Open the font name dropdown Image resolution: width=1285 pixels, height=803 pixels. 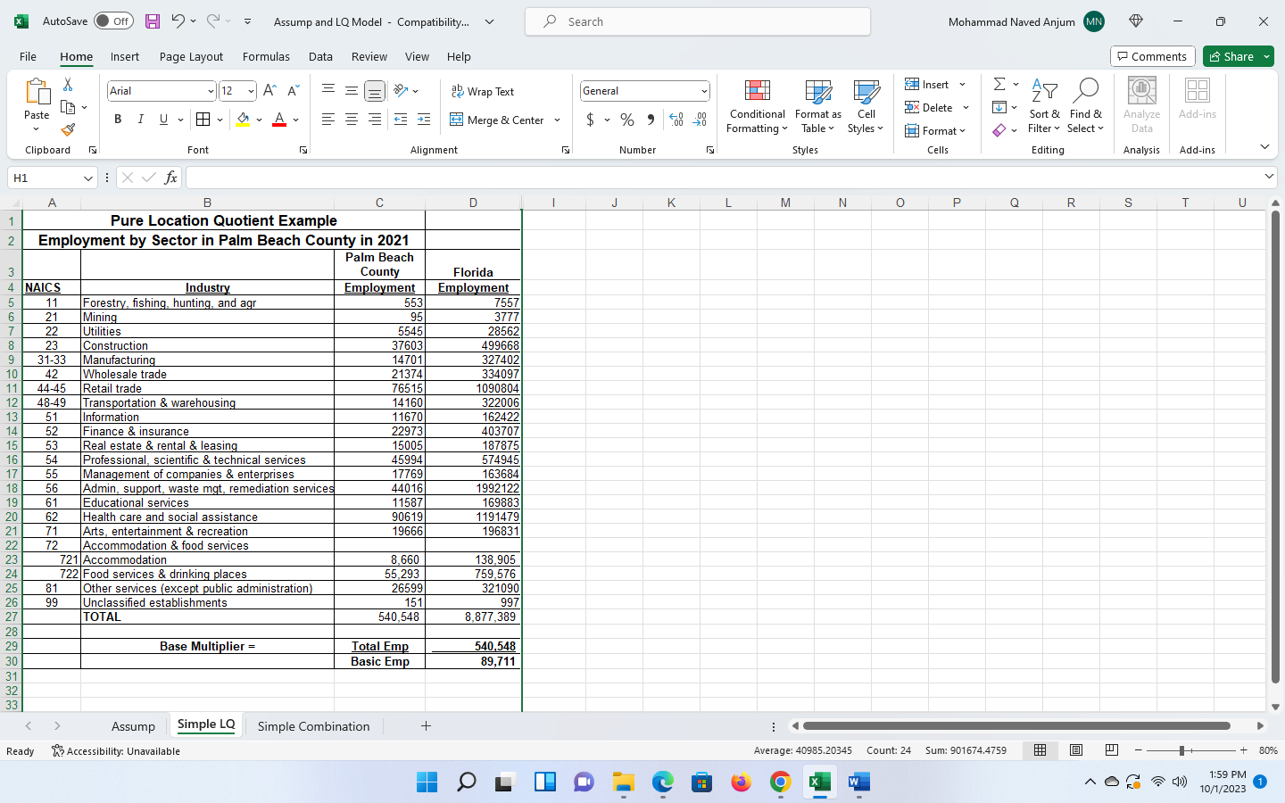[x=211, y=91]
